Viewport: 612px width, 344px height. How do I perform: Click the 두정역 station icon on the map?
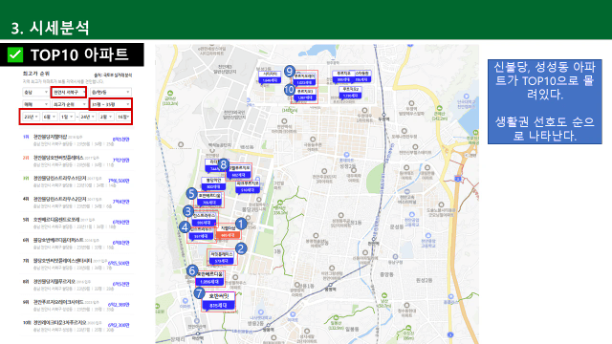point(383,115)
